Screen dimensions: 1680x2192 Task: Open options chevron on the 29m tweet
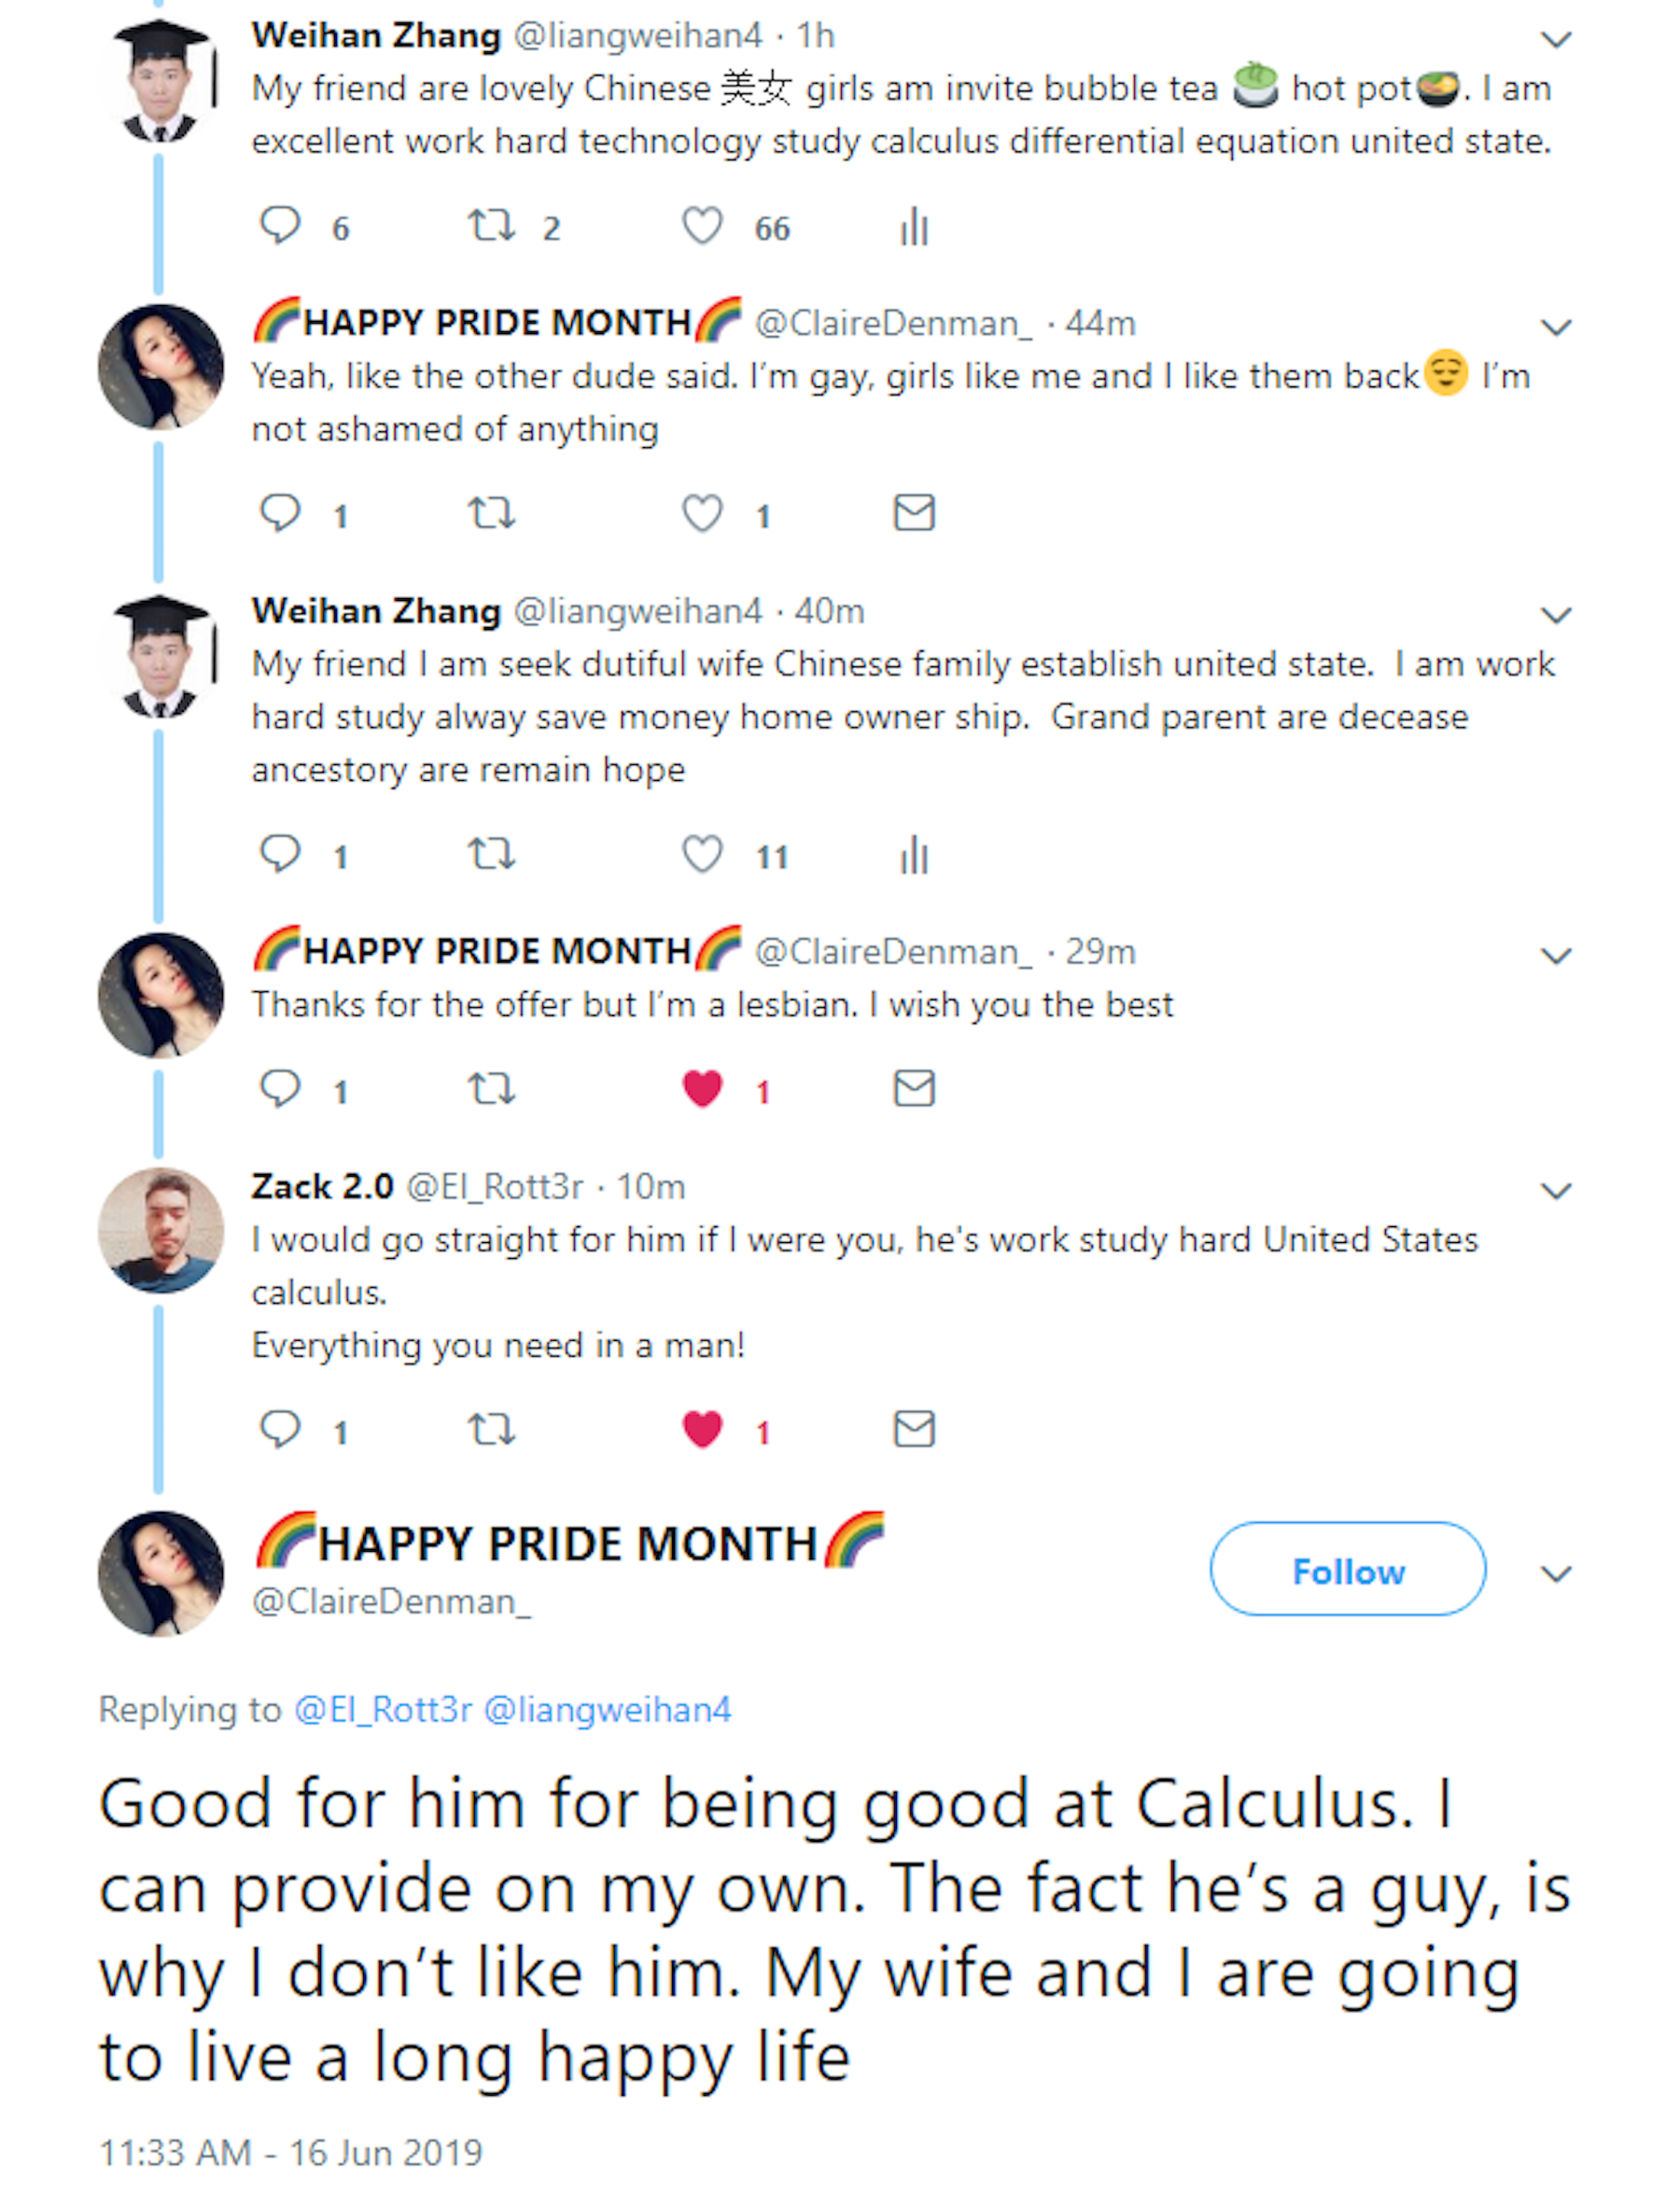1555,956
